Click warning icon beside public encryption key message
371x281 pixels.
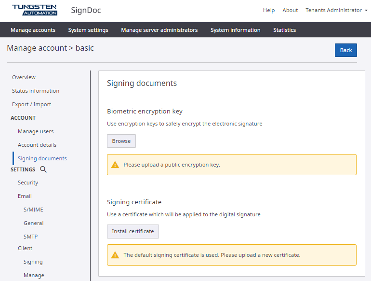[115, 165]
